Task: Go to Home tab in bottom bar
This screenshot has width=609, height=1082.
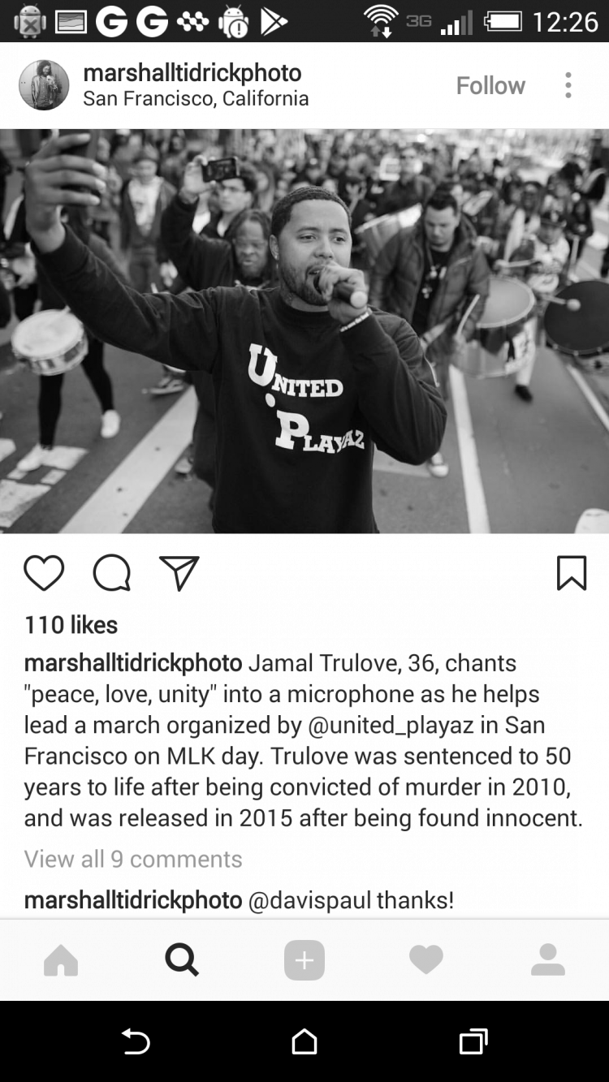Action: click(61, 961)
